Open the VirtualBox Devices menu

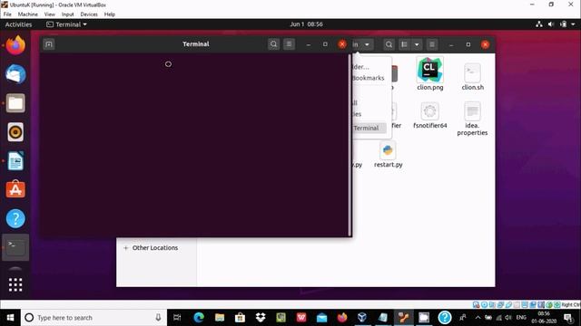[x=89, y=14]
